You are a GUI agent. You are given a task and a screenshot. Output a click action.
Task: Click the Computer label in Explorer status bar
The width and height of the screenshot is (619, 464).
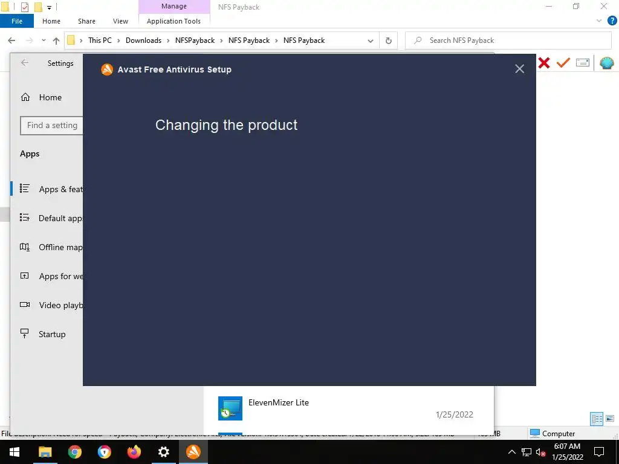(558, 434)
